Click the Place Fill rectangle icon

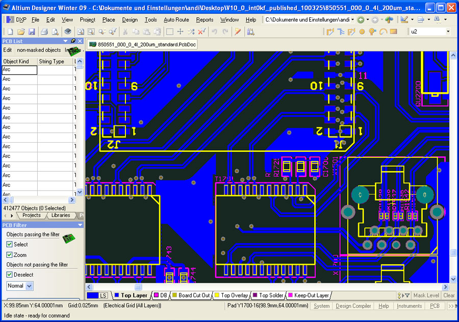click(x=393, y=32)
